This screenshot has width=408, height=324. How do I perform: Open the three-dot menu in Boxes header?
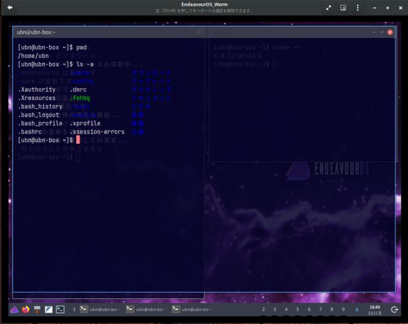click(358, 8)
